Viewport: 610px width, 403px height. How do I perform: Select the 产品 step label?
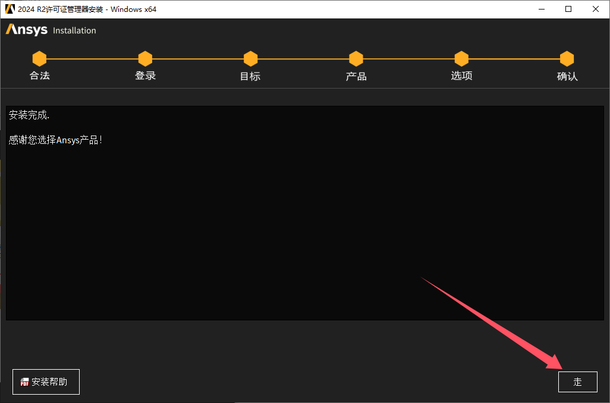tap(356, 76)
